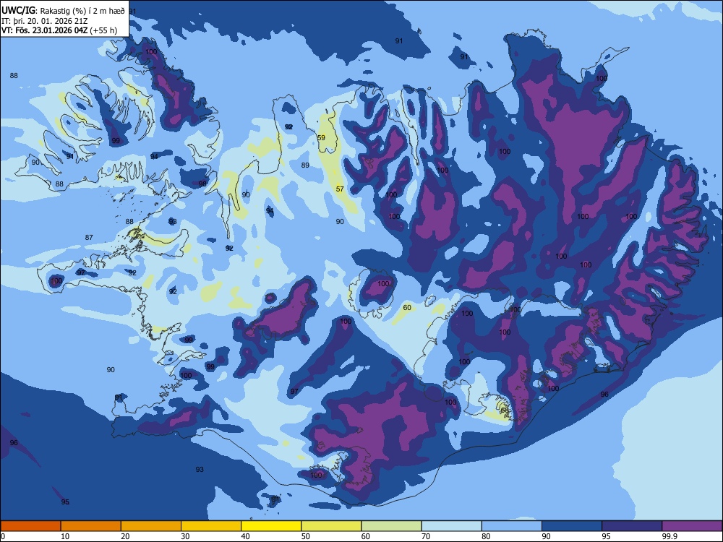The width and height of the screenshot is (723, 542).
Task: Select the legend tick label '20'
Action: coord(125,536)
